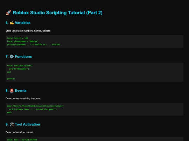Click the hammer and wrench emoji beside Tool Activation
This screenshot has height=141, width=189.
(12, 124)
